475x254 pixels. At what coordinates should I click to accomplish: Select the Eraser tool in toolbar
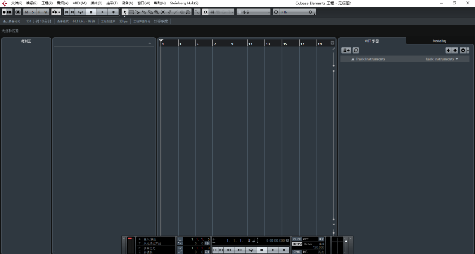point(150,12)
